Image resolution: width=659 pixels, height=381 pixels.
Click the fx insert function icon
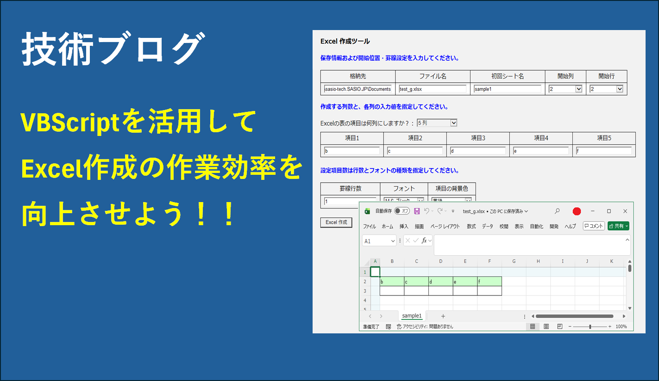point(424,240)
